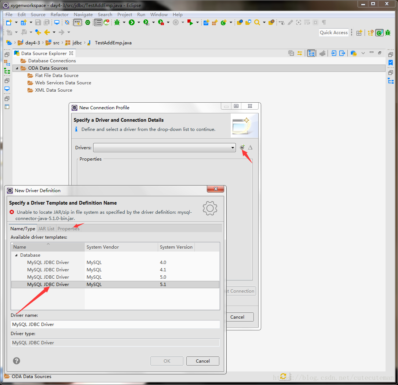
Task: Click the Driver name text field
Action: pyautogui.click(x=115, y=324)
